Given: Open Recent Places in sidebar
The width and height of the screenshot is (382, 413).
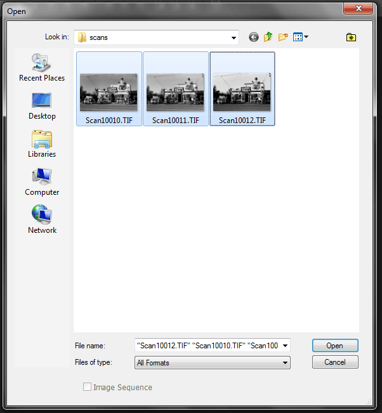Looking at the screenshot, I should coord(42,67).
